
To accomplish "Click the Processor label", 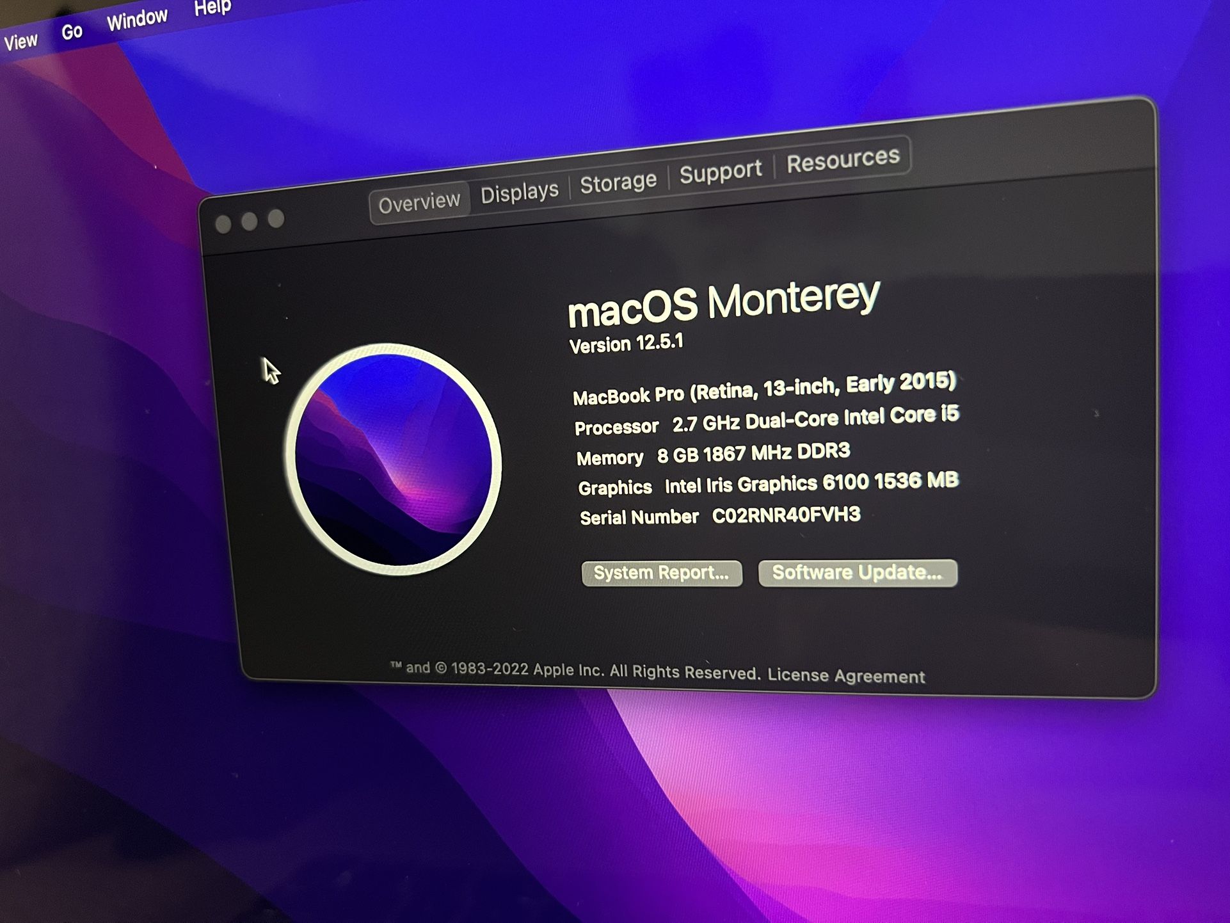I will pyautogui.click(x=616, y=427).
